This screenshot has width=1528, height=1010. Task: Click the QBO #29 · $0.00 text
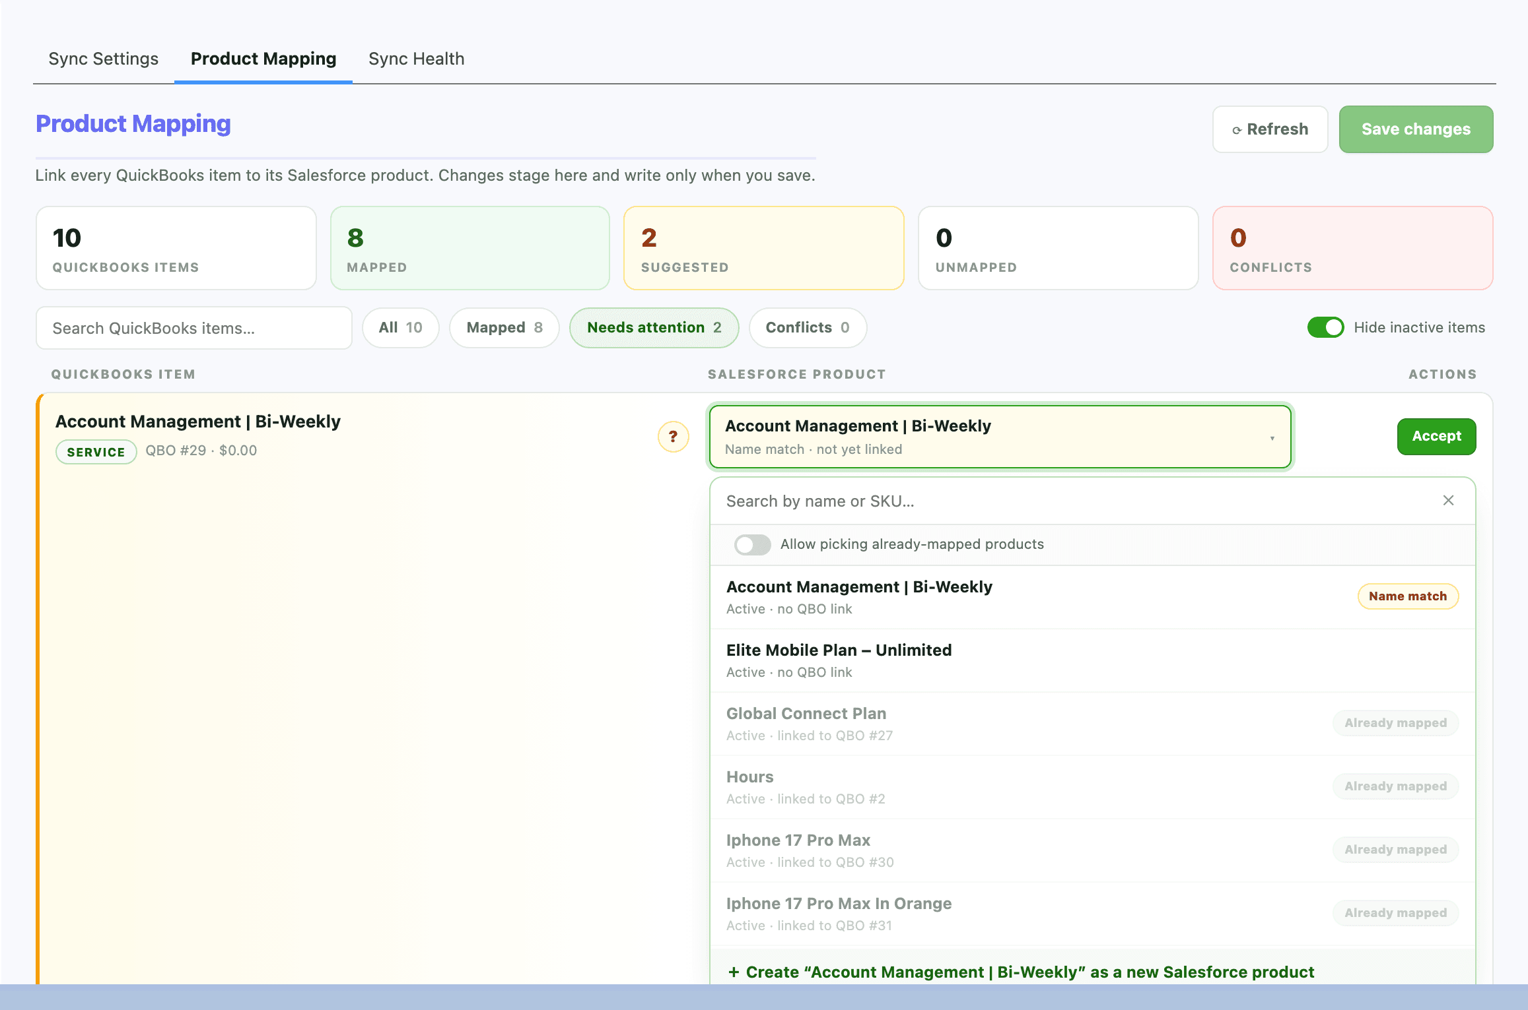201,451
